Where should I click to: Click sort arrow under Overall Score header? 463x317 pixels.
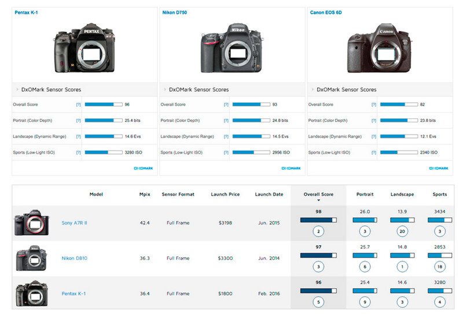318,200
